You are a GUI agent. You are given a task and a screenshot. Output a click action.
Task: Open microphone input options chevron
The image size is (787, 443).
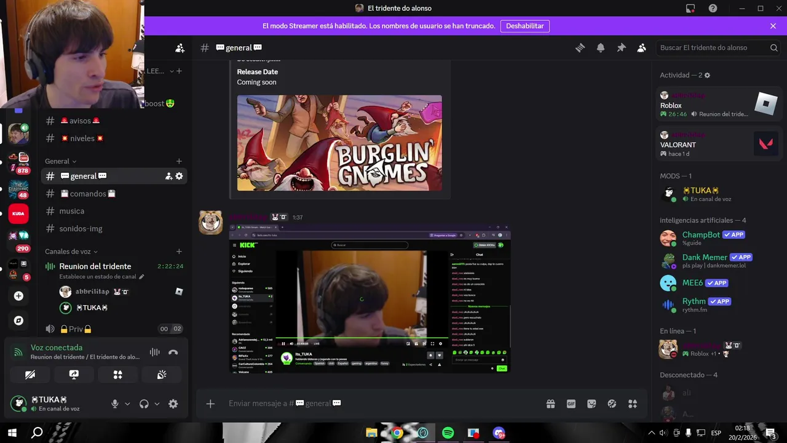tap(127, 404)
